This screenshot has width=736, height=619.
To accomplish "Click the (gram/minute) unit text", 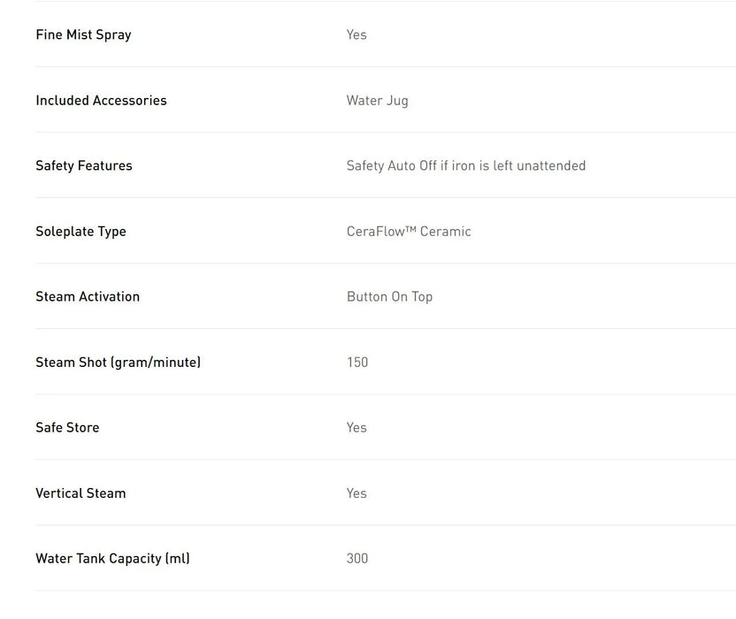I will click(x=156, y=362).
